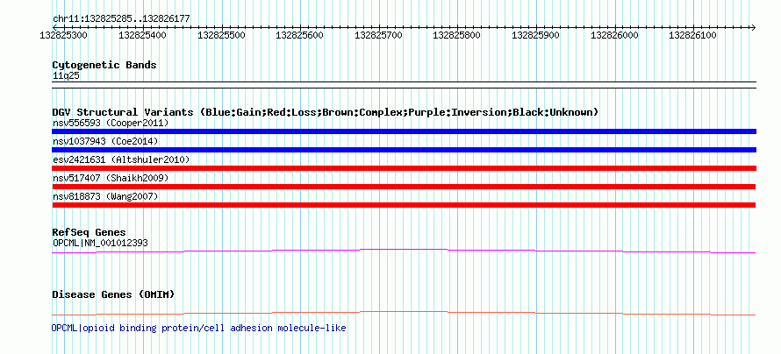Click the blue nsv556593 variant bar
This screenshot has height=354, width=781.
click(404, 131)
